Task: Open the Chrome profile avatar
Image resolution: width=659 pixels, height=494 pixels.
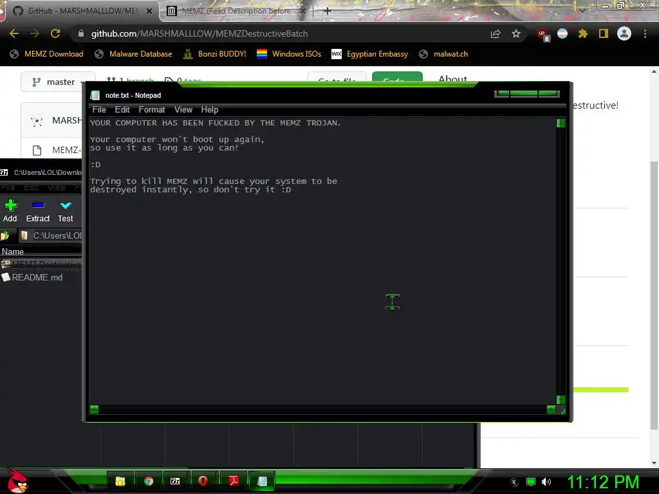Action: point(624,33)
